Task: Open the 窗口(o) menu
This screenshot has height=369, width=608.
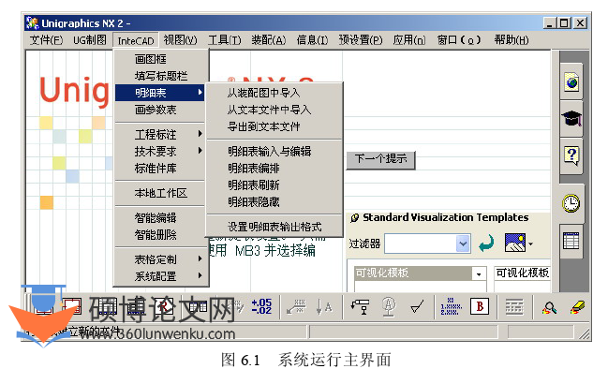Action: [x=459, y=40]
